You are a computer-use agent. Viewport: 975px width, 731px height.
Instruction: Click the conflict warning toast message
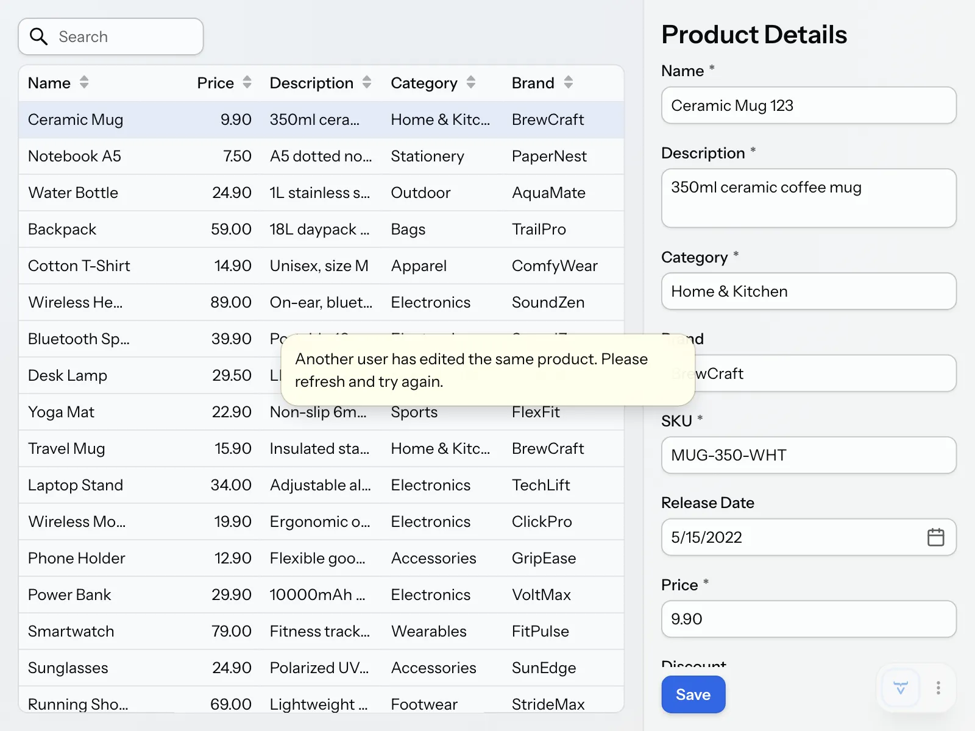click(488, 370)
